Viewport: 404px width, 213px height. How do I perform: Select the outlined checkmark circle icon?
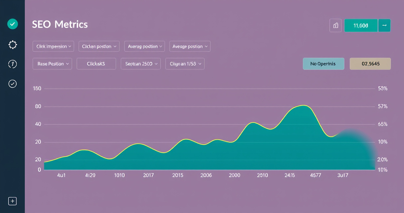click(x=13, y=84)
